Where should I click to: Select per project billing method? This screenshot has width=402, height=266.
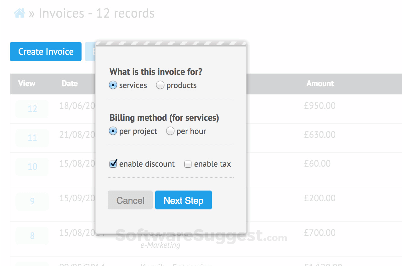(113, 131)
